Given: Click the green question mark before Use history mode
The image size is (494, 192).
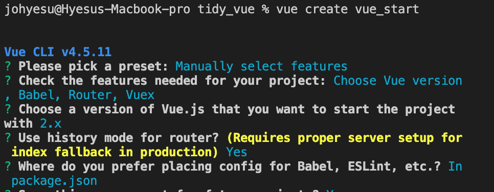Looking at the screenshot, I should (x=8, y=138).
